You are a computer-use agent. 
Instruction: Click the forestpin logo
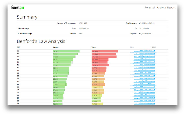click(x=17, y=7)
